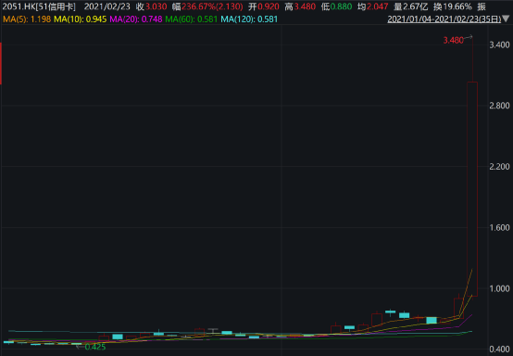Click the 1.000 price axis label
The image size is (513, 356).
[499, 288]
